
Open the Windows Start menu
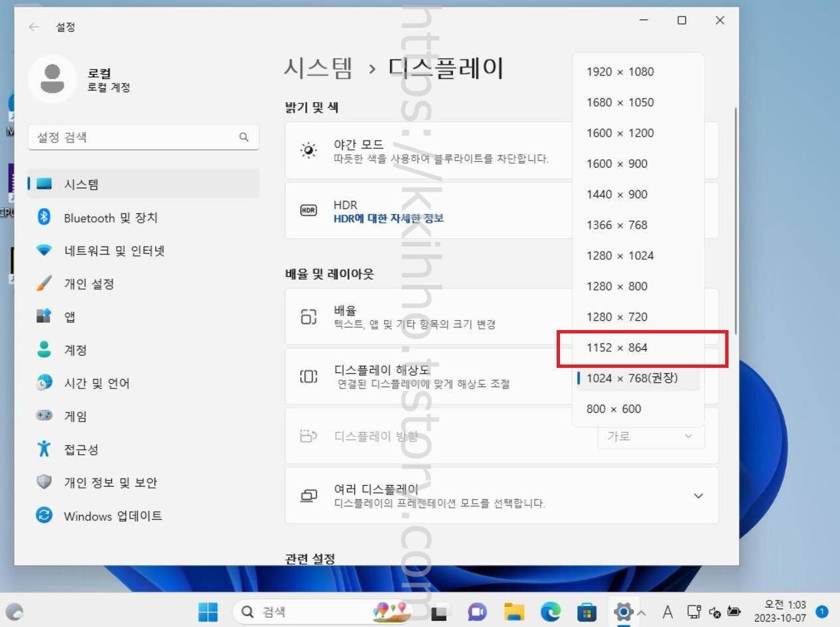coord(208,612)
